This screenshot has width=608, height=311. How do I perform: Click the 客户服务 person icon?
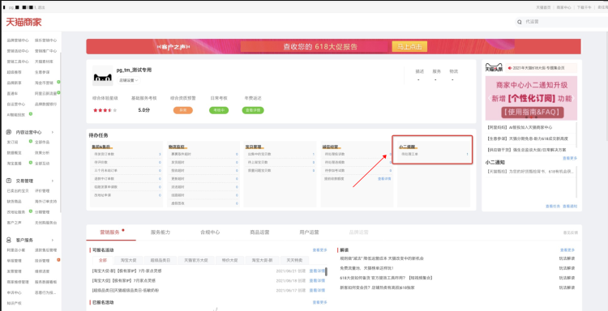coord(9,240)
